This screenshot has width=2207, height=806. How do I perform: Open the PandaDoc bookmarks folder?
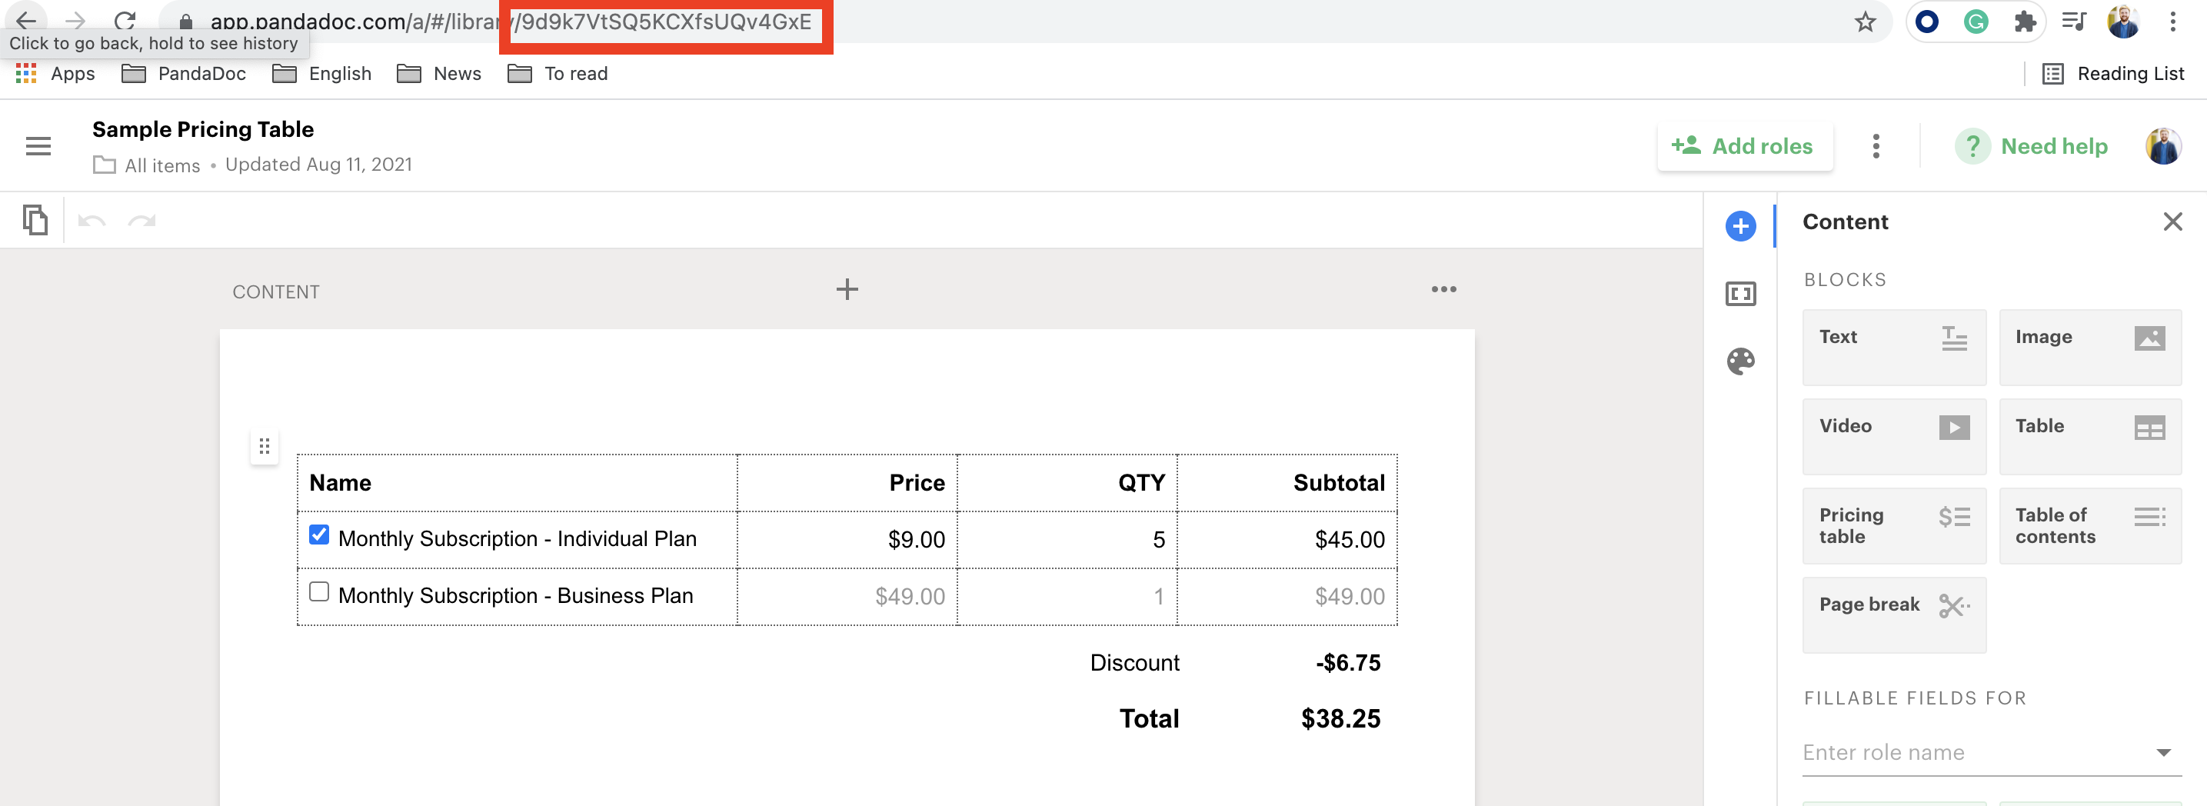coord(185,74)
